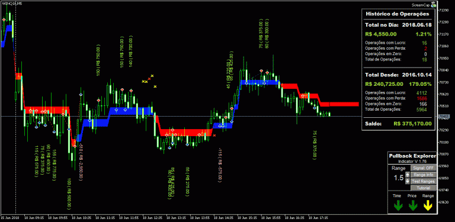Image resolution: width=455 pixels, height=222 pixels.
Task: Increase Range with the up arrow
Action: pos(408,175)
